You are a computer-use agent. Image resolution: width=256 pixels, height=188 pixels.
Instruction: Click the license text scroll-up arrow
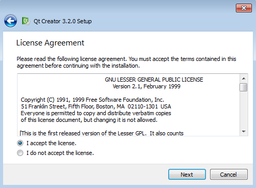coord(244,79)
